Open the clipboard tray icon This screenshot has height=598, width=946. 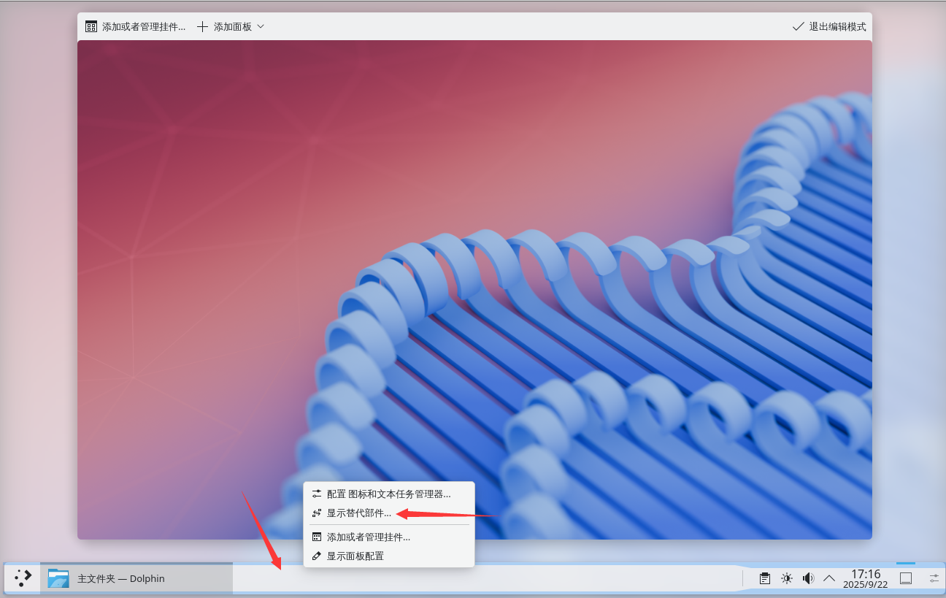click(765, 578)
